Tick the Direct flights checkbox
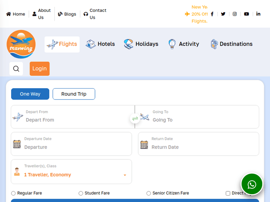270x202 pixels. point(228,193)
